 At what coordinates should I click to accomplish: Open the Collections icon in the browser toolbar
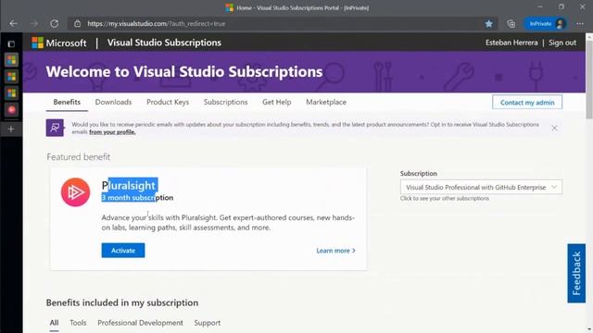(511, 24)
